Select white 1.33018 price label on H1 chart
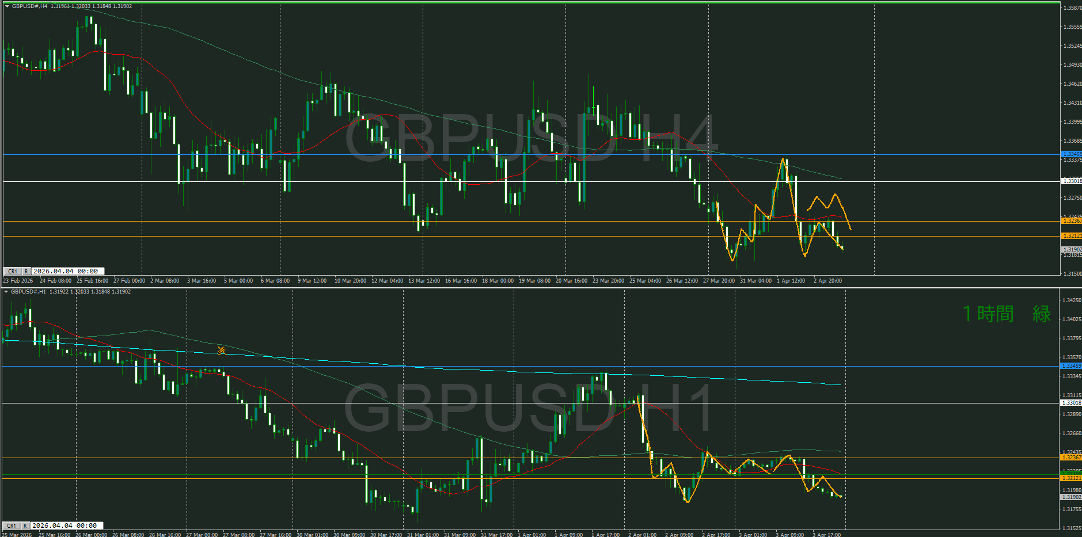This screenshot has height=537, width=1082. click(1071, 403)
